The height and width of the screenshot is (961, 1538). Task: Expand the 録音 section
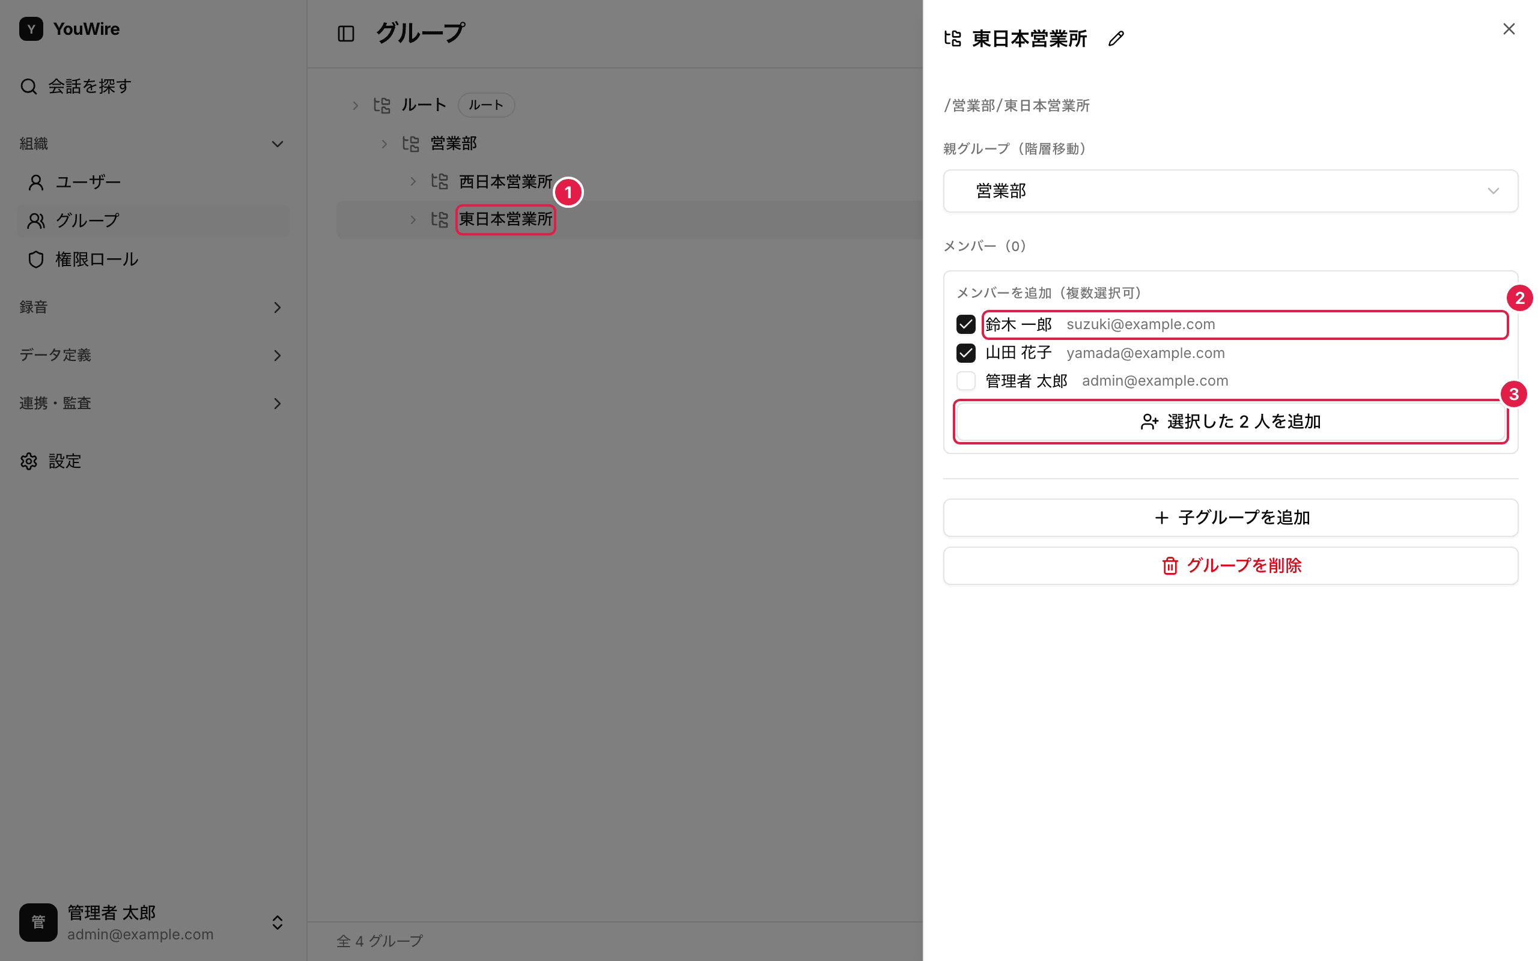277,308
